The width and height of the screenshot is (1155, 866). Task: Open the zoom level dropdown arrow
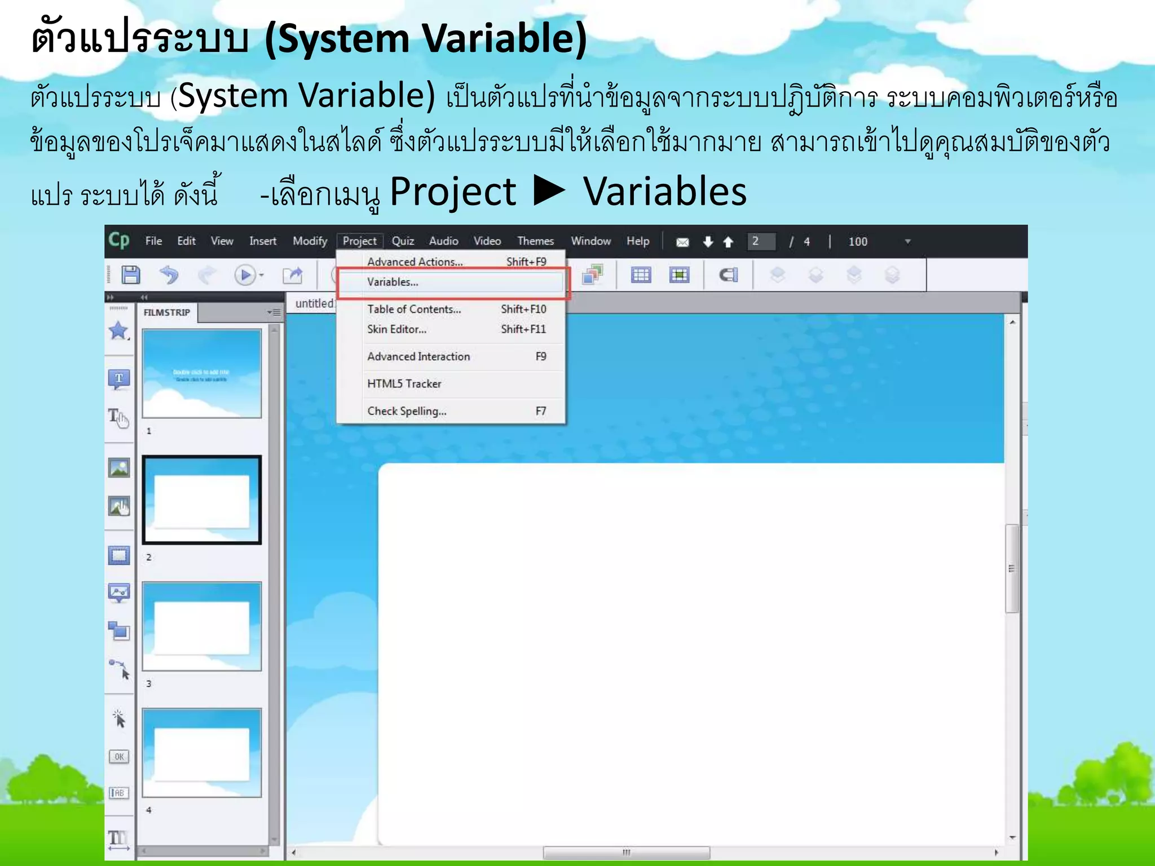point(907,241)
